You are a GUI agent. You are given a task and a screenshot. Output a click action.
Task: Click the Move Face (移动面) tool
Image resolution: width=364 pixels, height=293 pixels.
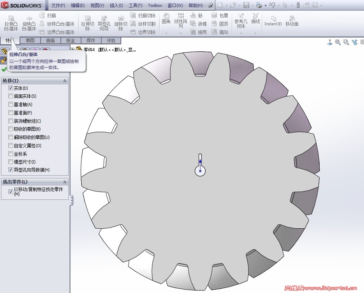click(x=292, y=21)
